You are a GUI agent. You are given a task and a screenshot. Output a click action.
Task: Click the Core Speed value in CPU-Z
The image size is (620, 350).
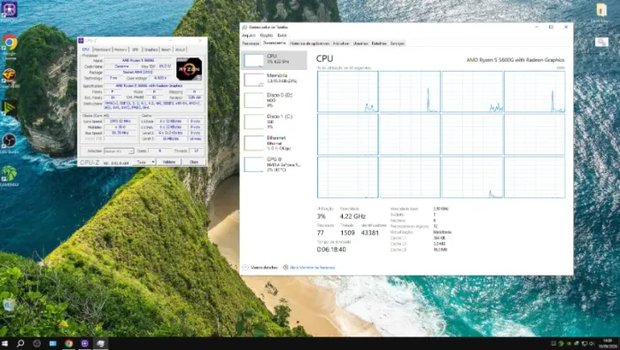[120, 121]
